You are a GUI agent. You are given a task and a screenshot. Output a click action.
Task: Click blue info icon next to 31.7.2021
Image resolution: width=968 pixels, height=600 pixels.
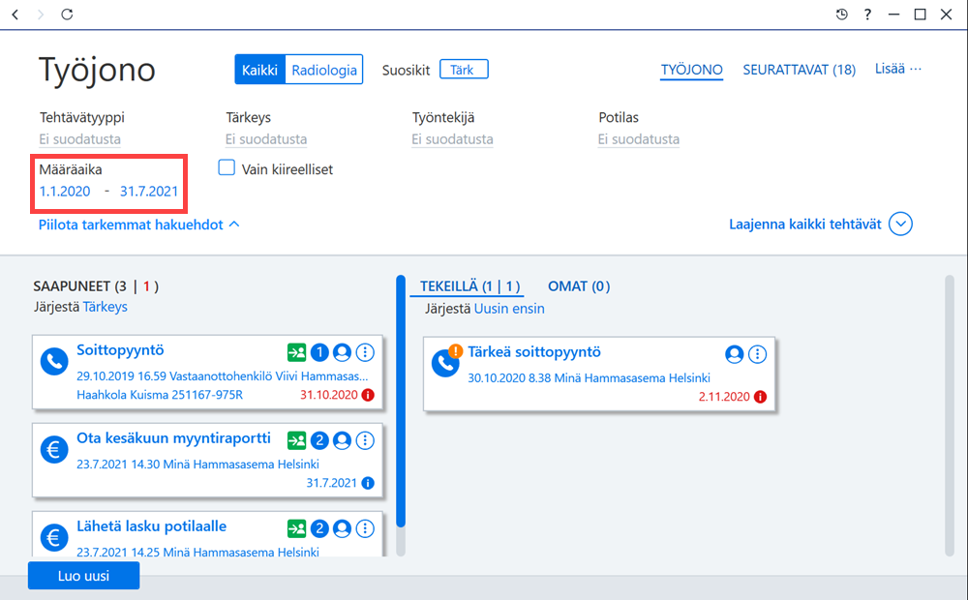coord(368,483)
